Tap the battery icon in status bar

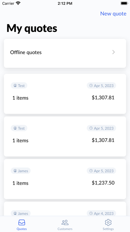(124, 3)
